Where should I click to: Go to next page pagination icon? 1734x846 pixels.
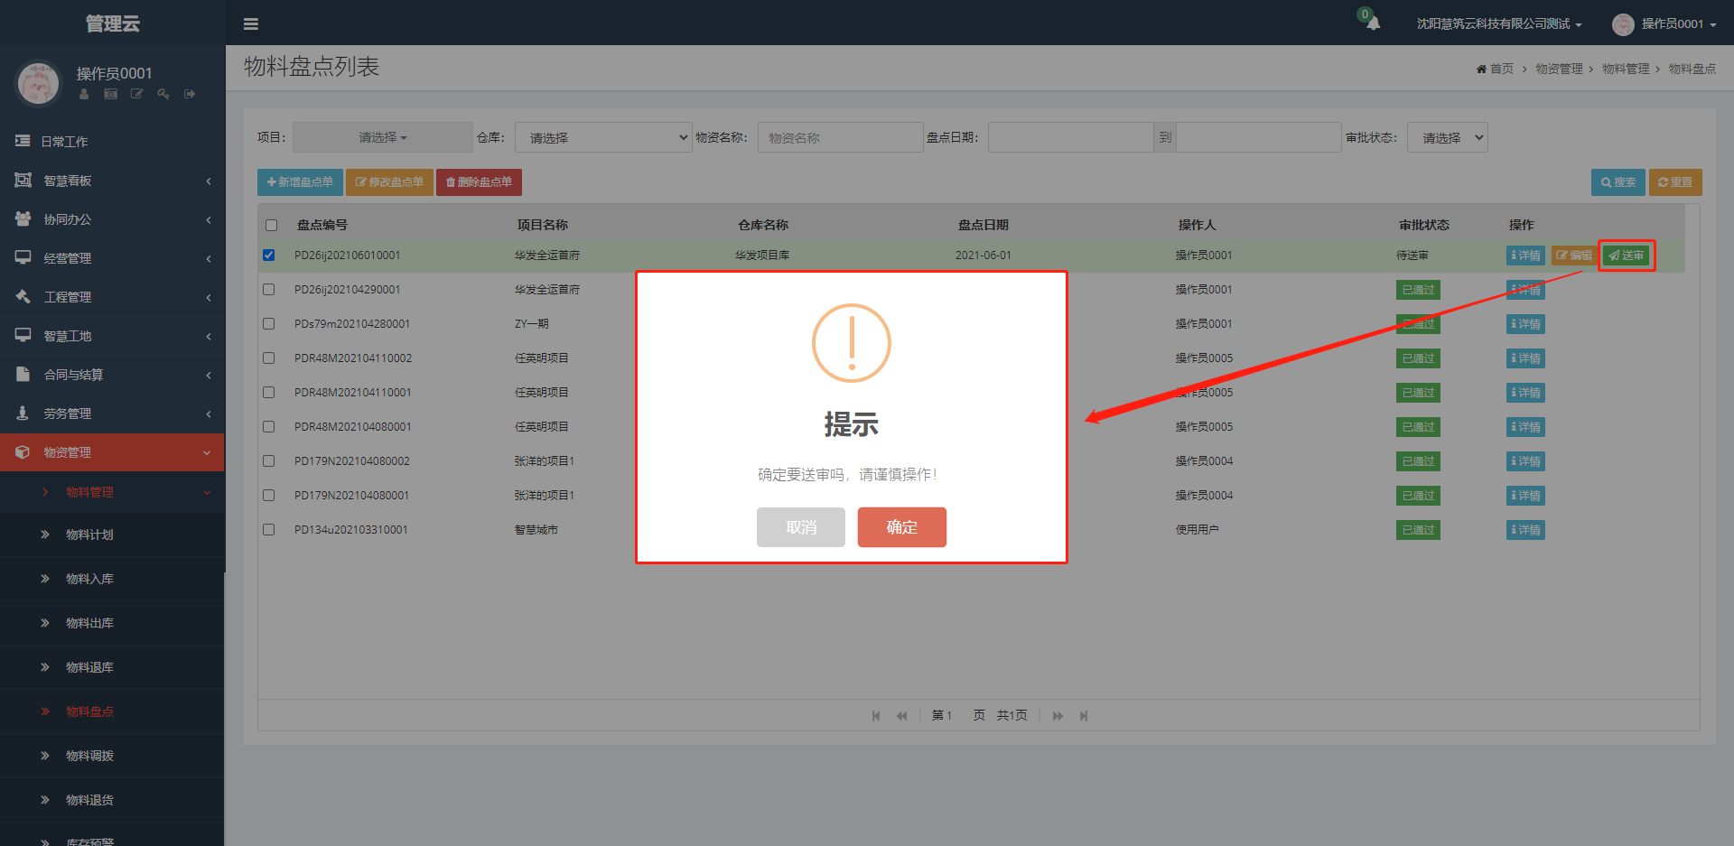tap(1058, 716)
